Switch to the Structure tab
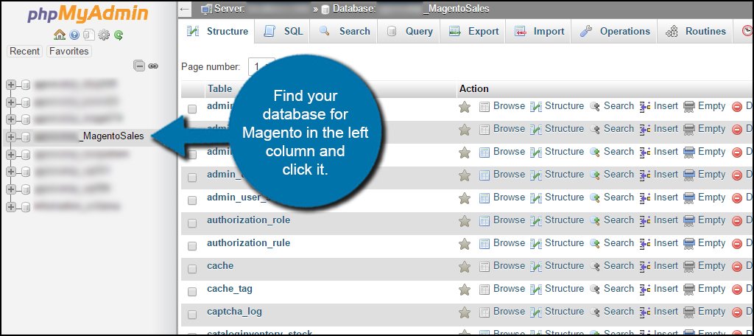The width and height of the screenshot is (754, 336). coord(217,31)
